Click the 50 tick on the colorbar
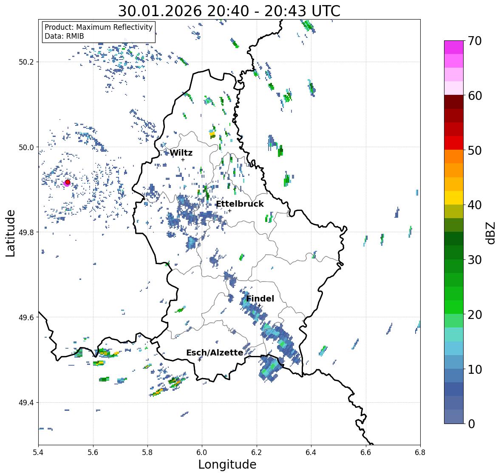The image size is (501, 475). [475, 150]
